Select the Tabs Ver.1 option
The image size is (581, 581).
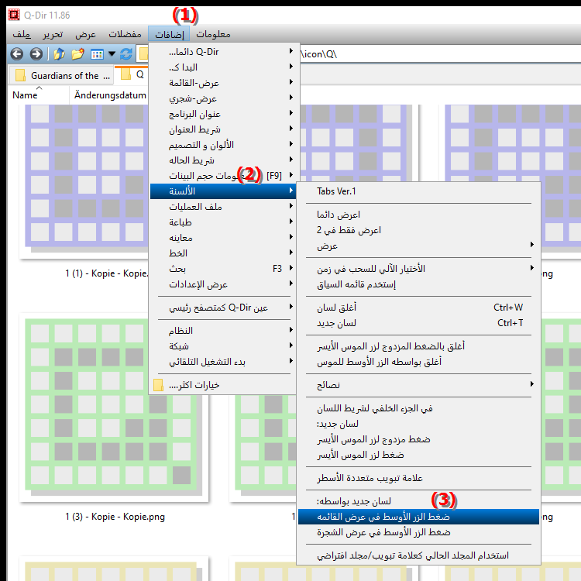coord(418,191)
